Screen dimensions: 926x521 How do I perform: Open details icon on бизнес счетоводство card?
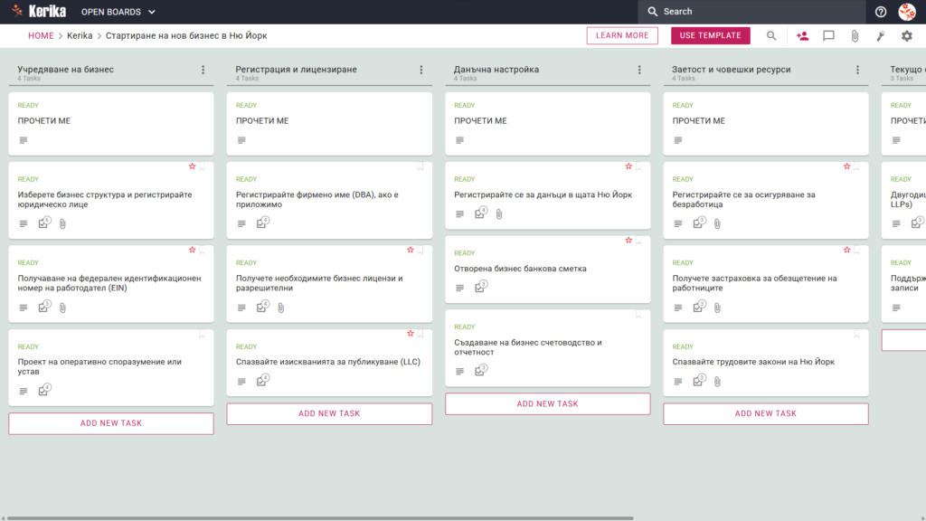(x=459, y=371)
